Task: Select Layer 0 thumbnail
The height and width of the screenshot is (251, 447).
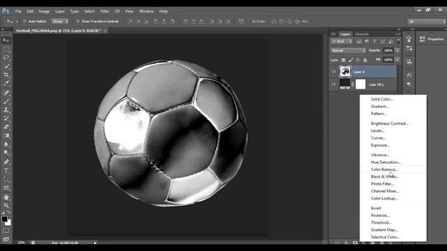Action: (x=344, y=71)
